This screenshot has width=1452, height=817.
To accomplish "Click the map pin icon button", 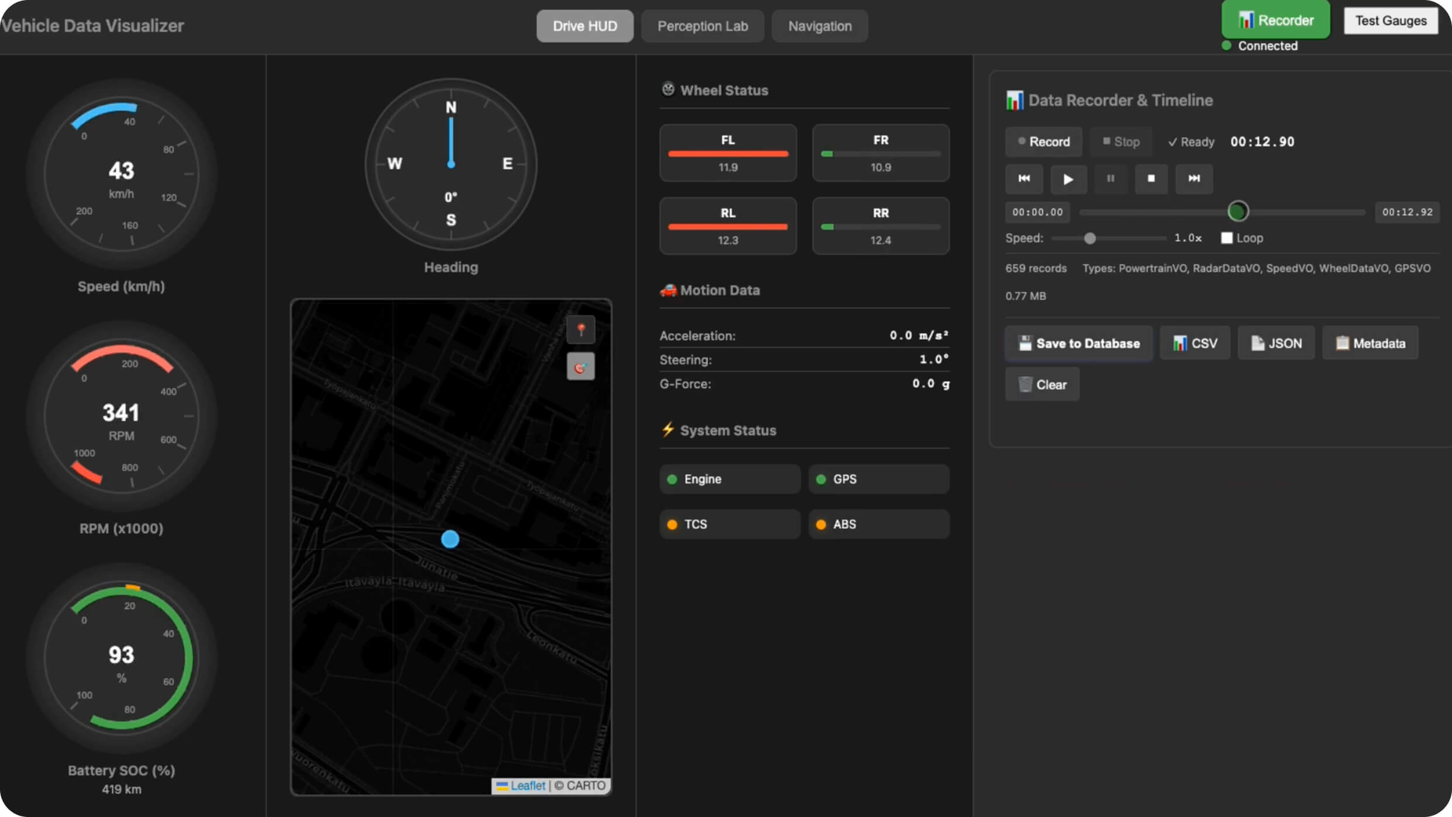I will point(581,330).
